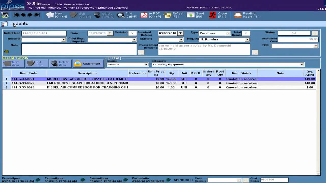Jump to the last record
326x183 pixels.
[37, 15]
